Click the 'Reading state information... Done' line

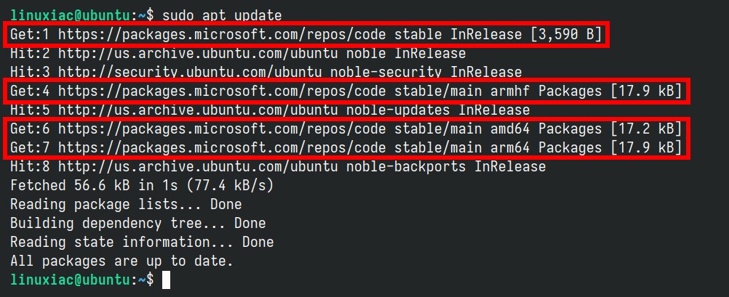pos(142,243)
